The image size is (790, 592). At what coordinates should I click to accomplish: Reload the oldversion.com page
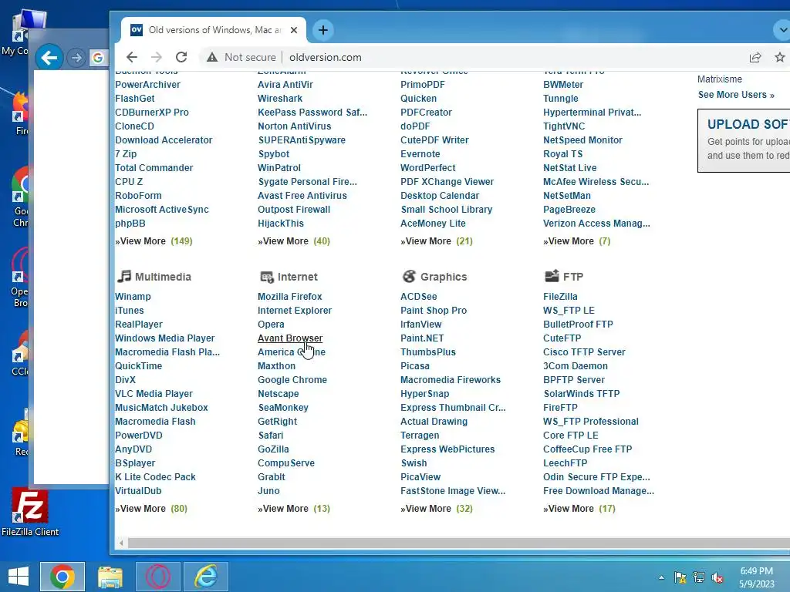point(181,57)
